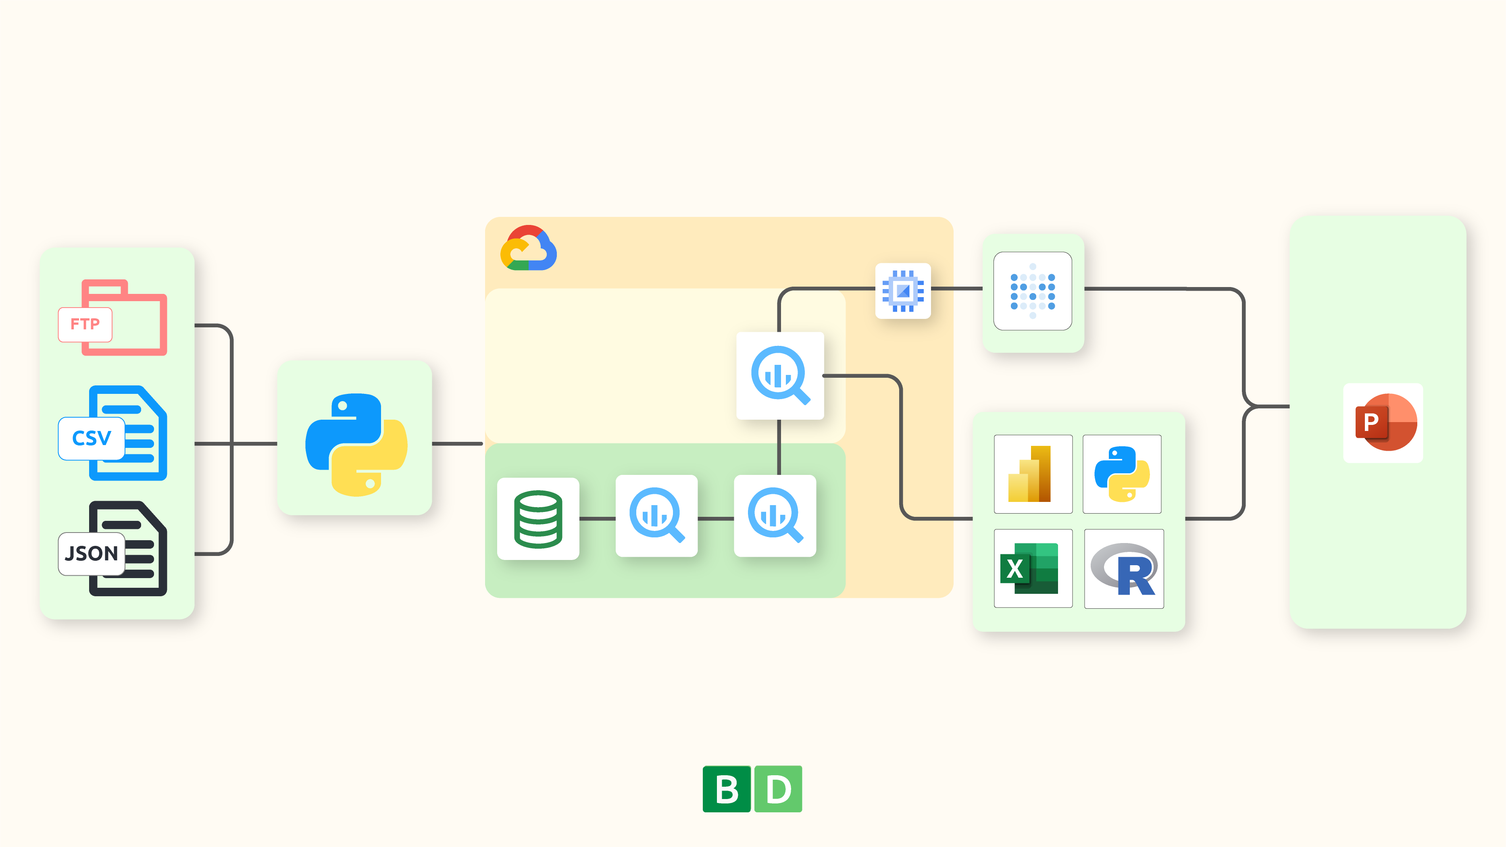Click the large Python logo

(356, 444)
